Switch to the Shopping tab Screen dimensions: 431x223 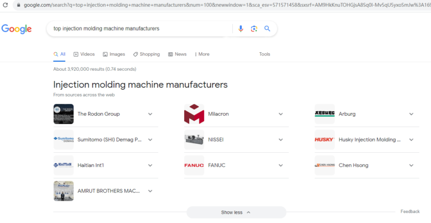146,54
